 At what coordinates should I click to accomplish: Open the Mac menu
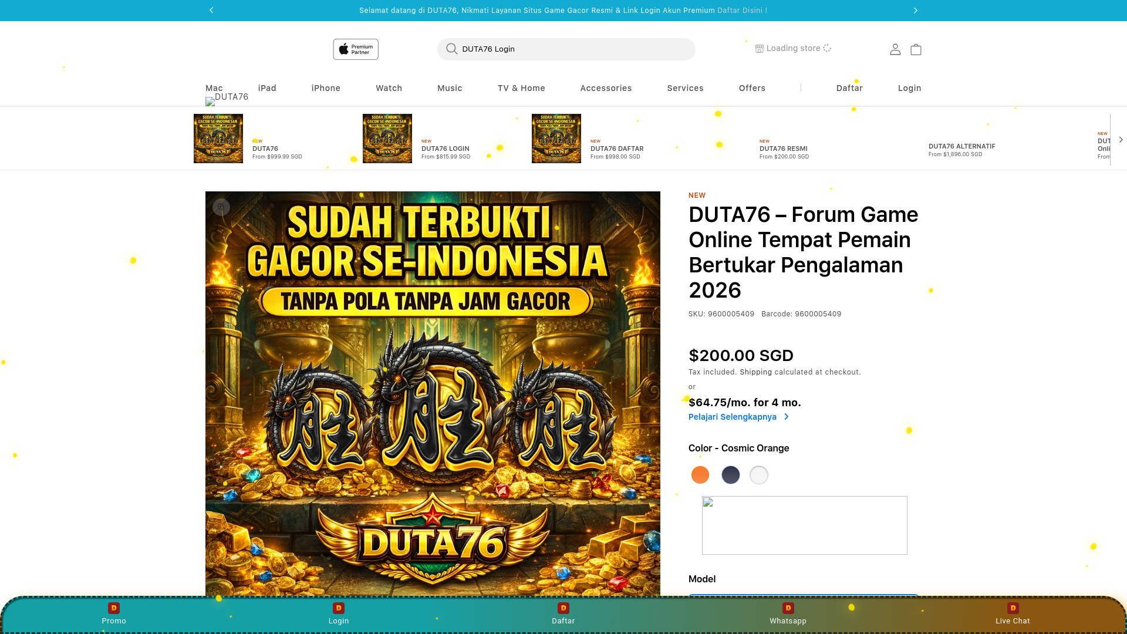coord(214,88)
